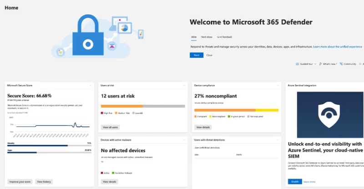Screen dimensions: 364x189
Task: Switch to the Next steps tab
Action: point(207,37)
